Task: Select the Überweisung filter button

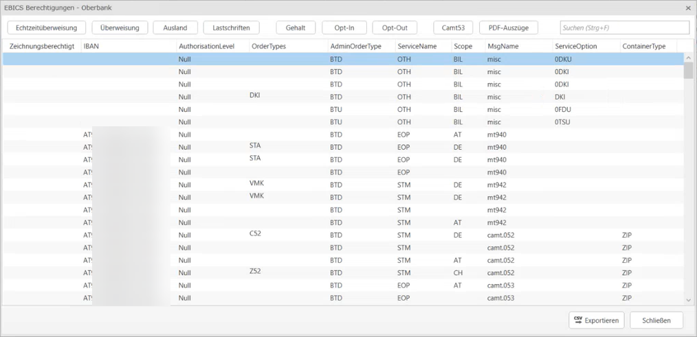Action: click(120, 28)
